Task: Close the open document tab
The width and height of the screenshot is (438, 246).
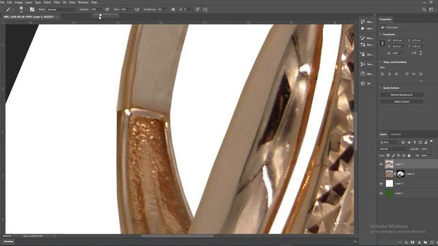Action: click(x=57, y=17)
